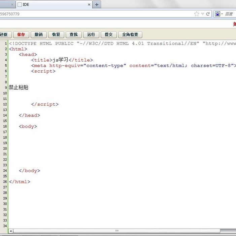Click line number 20 in gutter
The width and height of the screenshot is (236, 236).
coord(5,148)
